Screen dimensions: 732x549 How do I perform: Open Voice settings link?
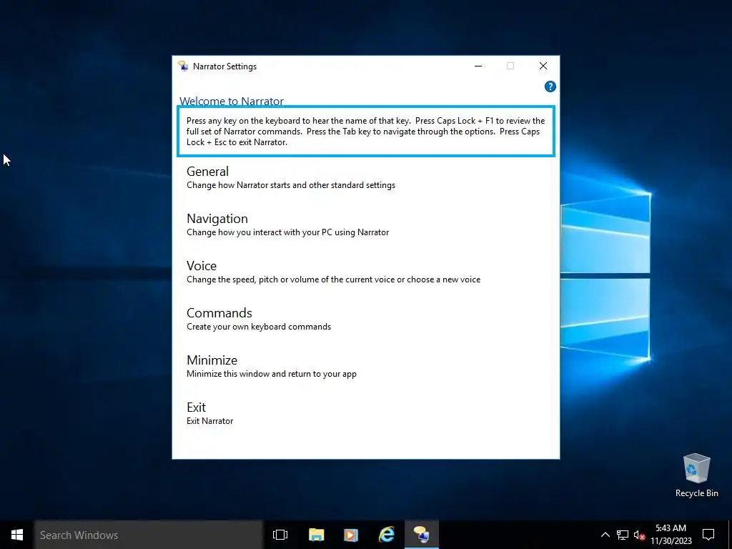(202, 266)
